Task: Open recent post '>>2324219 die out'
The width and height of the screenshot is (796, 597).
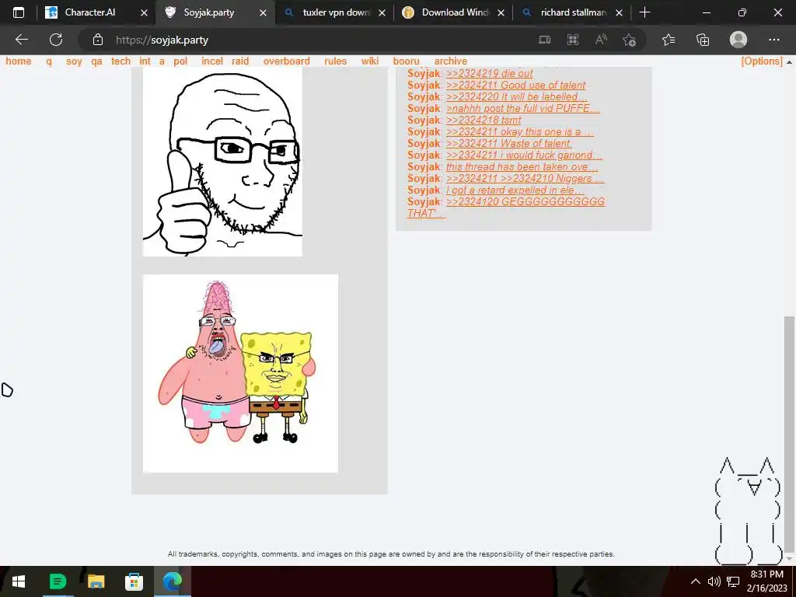Action: pyautogui.click(x=489, y=74)
